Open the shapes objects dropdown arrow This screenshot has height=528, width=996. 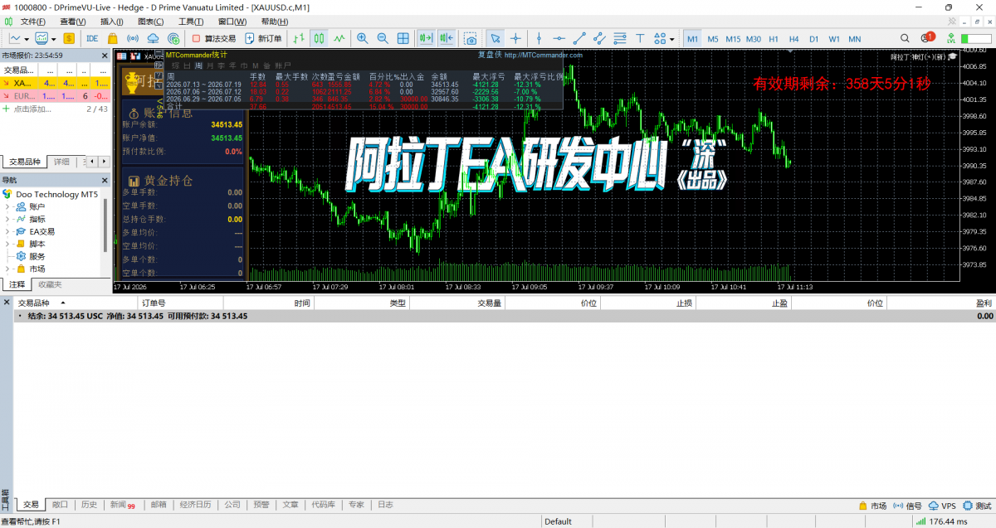pyautogui.click(x=671, y=38)
